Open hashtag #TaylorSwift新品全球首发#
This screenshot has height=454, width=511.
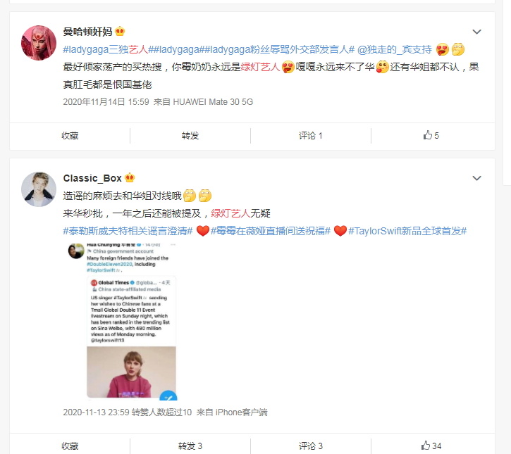(407, 231)
